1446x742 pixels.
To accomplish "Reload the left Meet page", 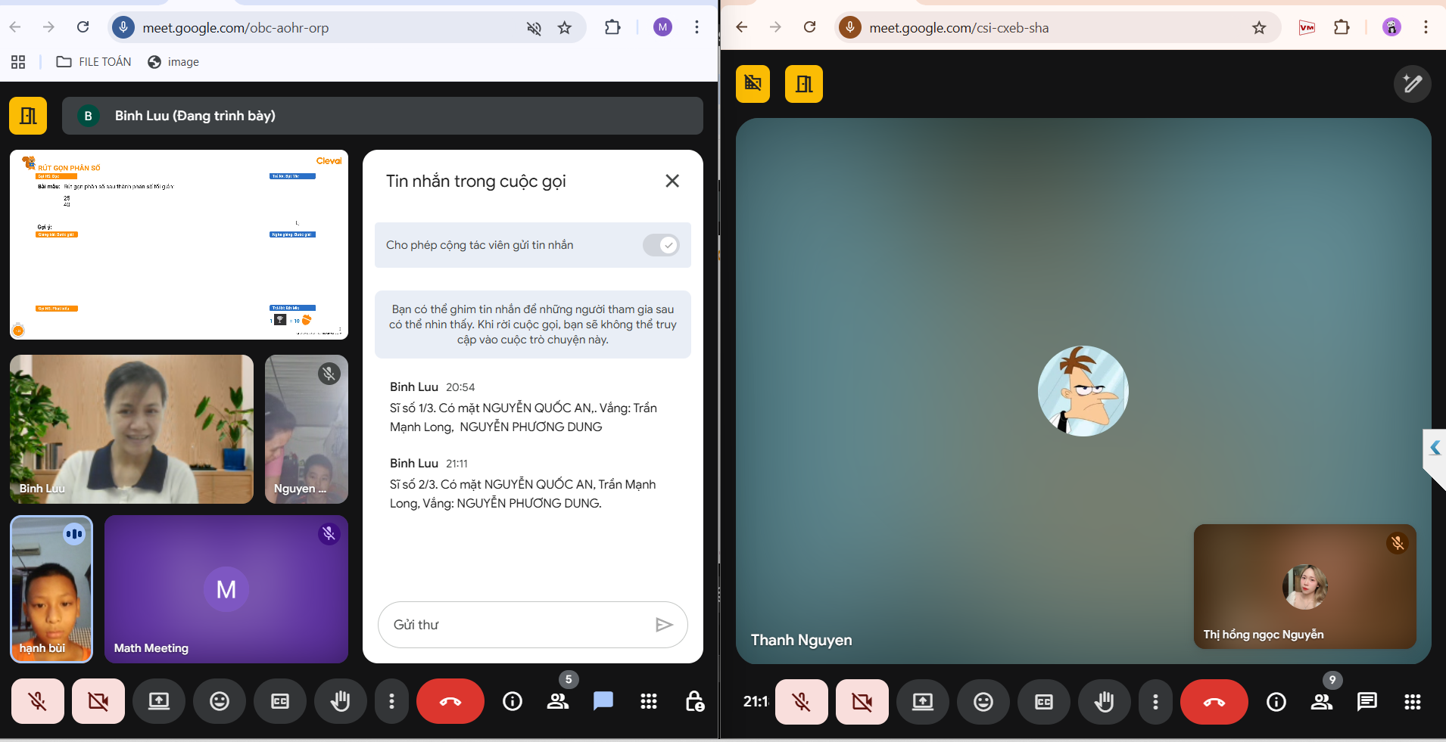I will [83, 27].
